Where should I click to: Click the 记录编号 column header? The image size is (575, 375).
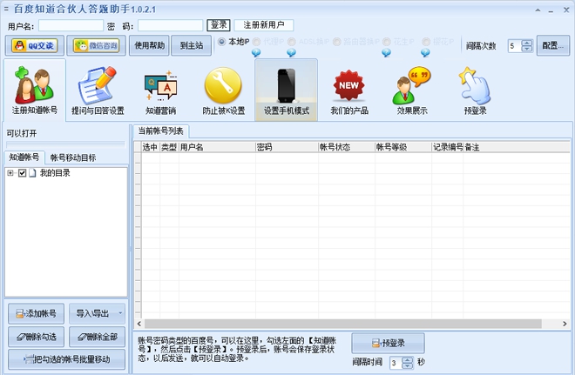tap(448, 147)
